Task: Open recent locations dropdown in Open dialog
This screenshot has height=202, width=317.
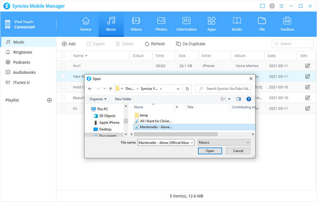Action: click(x=105, y=89)
